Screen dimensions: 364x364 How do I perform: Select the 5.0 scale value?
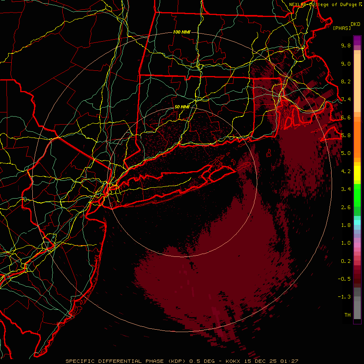click(x=346, y=153)
